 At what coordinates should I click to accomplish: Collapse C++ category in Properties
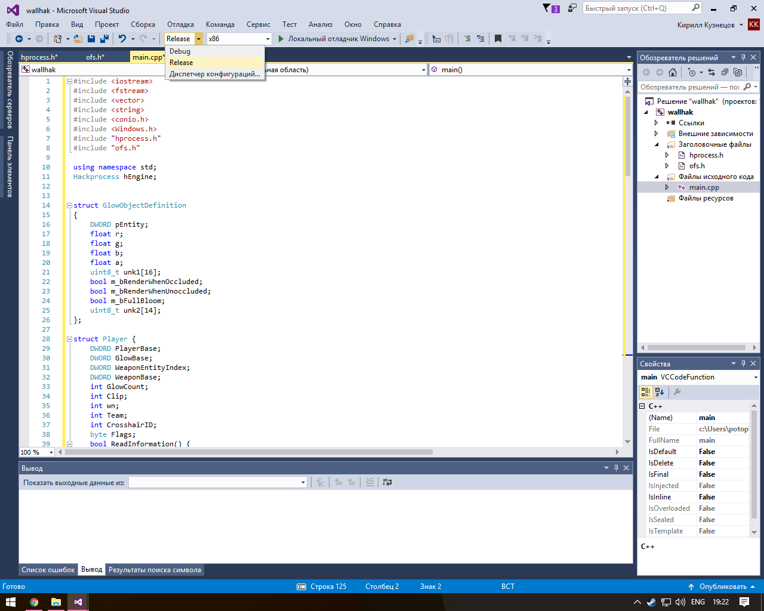[642, 406]
